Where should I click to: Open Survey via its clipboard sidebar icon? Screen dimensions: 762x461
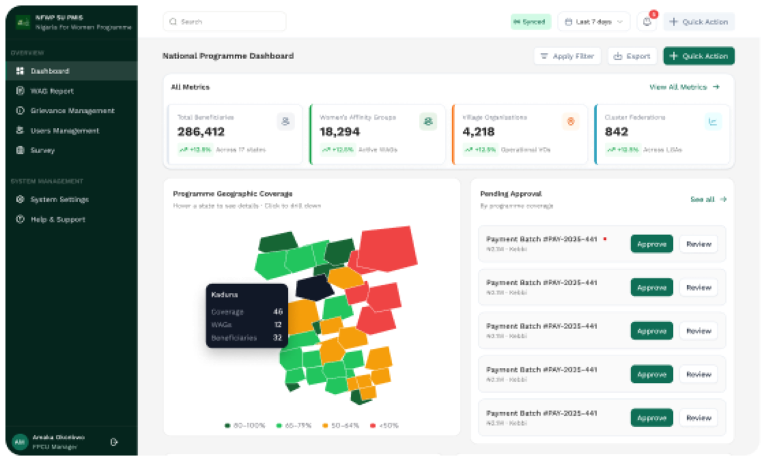[20, 150]
